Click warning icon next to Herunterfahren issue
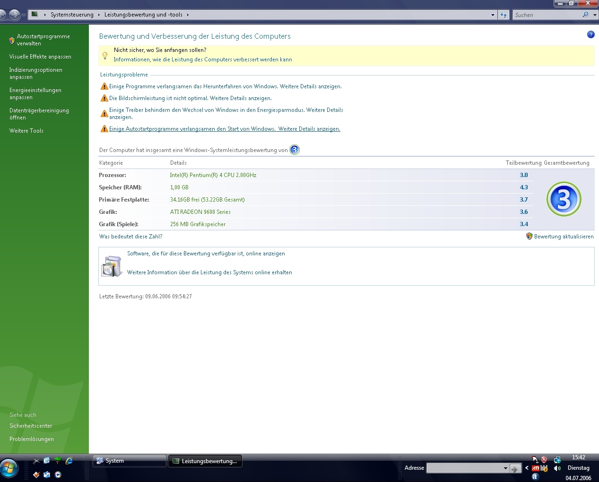The height and width of the screenshot is (482, 599). 104,86
